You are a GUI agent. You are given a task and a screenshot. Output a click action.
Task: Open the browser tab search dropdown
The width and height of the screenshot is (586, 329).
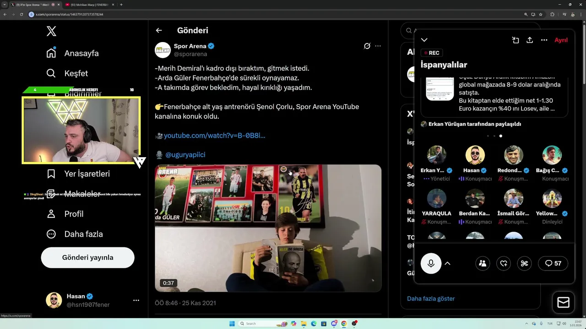(x=4, y=5)
